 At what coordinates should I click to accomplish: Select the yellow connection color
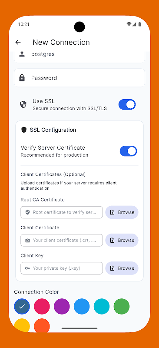click(22, 325)
